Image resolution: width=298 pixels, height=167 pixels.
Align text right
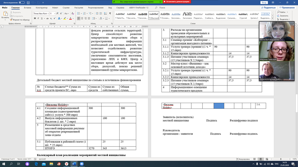point(86,19)
